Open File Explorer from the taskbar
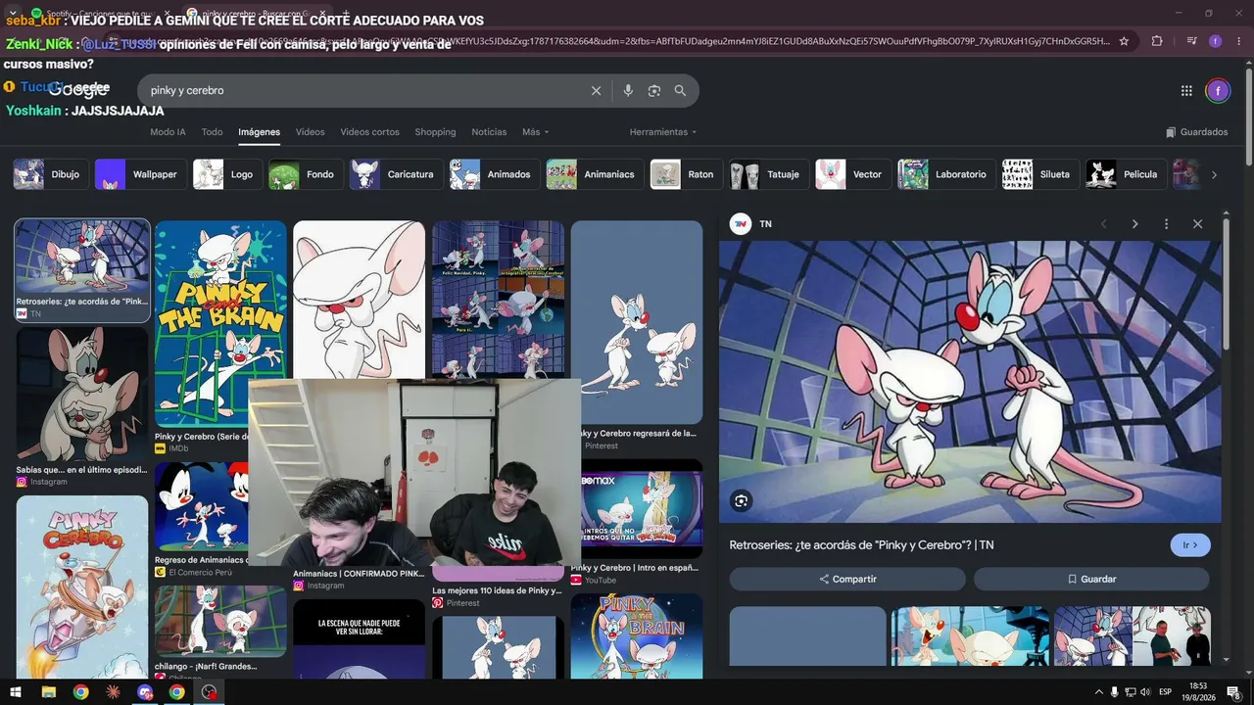The width and height of the screenshot is (1254, 705). pyautogui.click(x=48, y=692)
